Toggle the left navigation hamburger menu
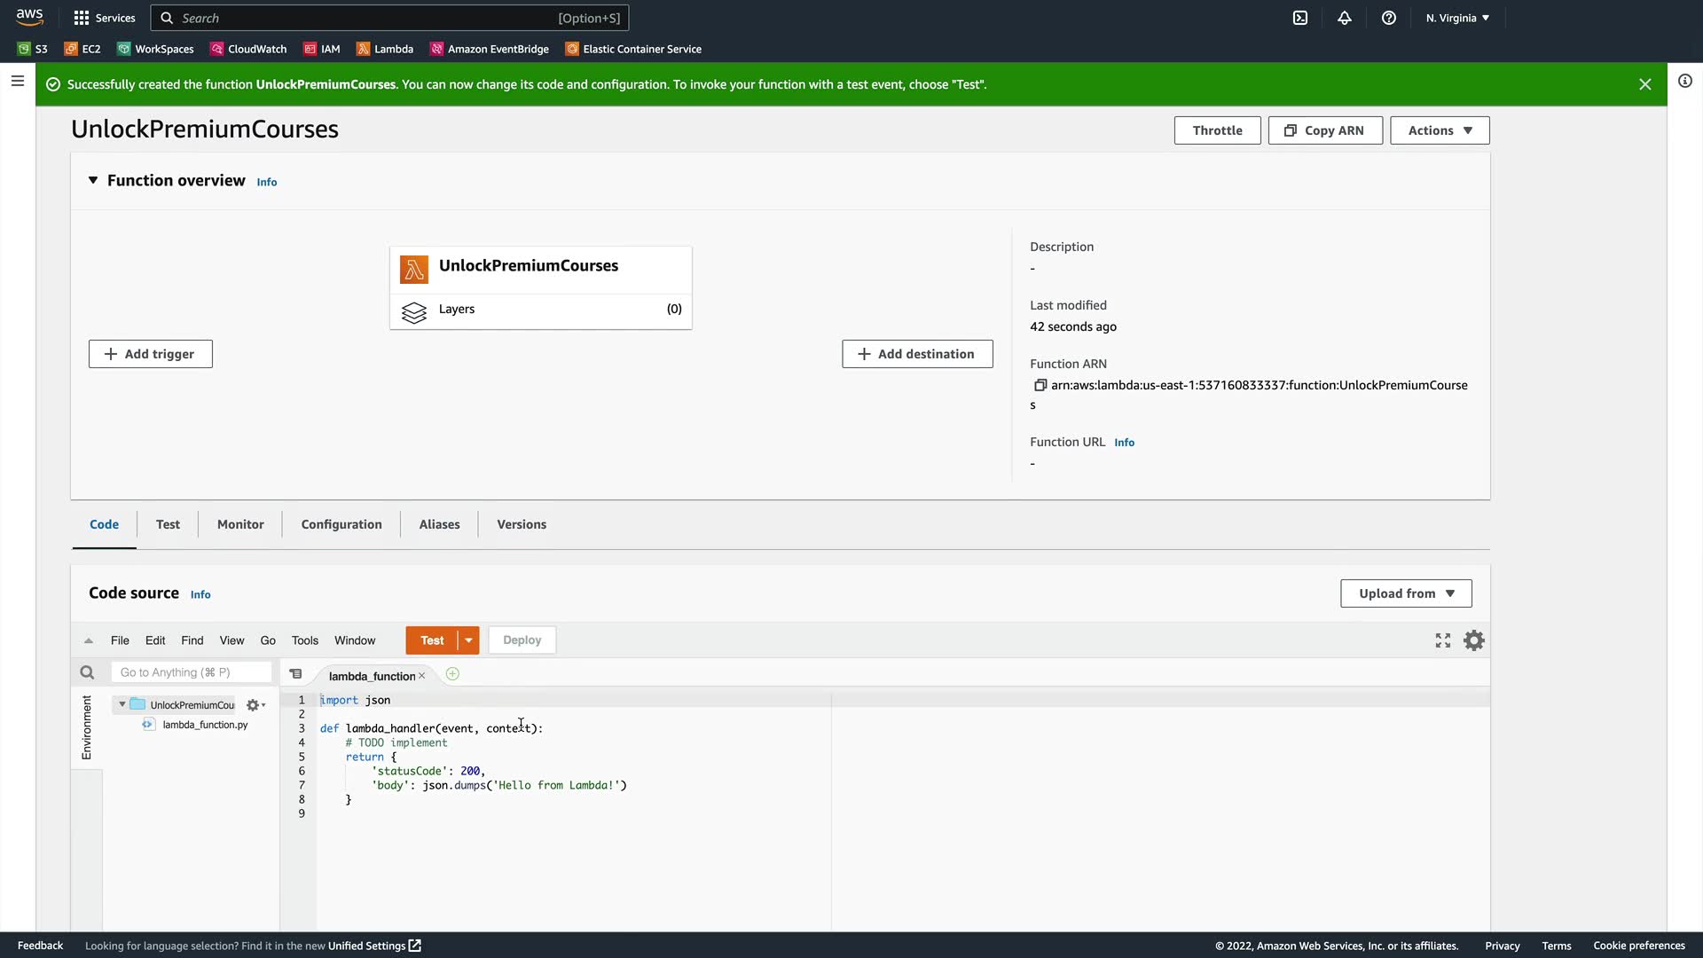This screenshot has height=958, width=1703. coord(18,82)
